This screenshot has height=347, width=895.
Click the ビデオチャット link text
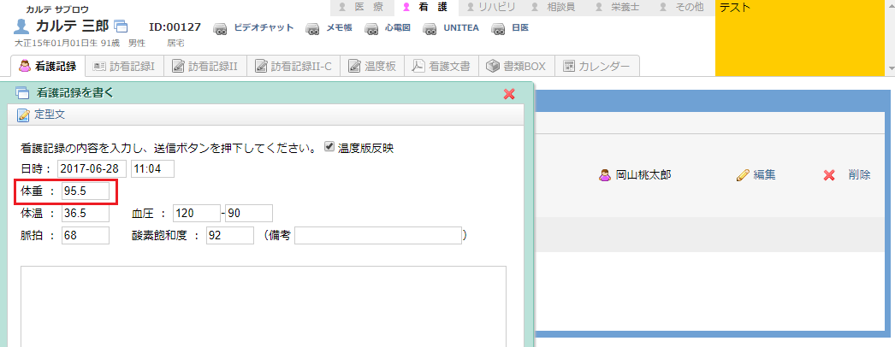[264, 27]
